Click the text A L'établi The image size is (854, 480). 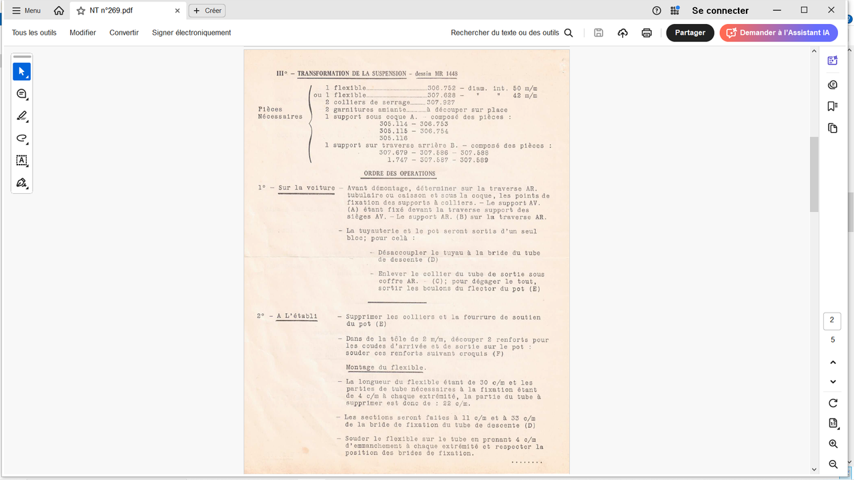(x=297, y=316)
